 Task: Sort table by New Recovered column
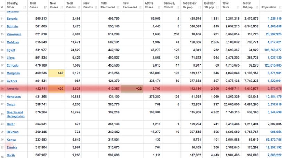click(x=132, y=6)
